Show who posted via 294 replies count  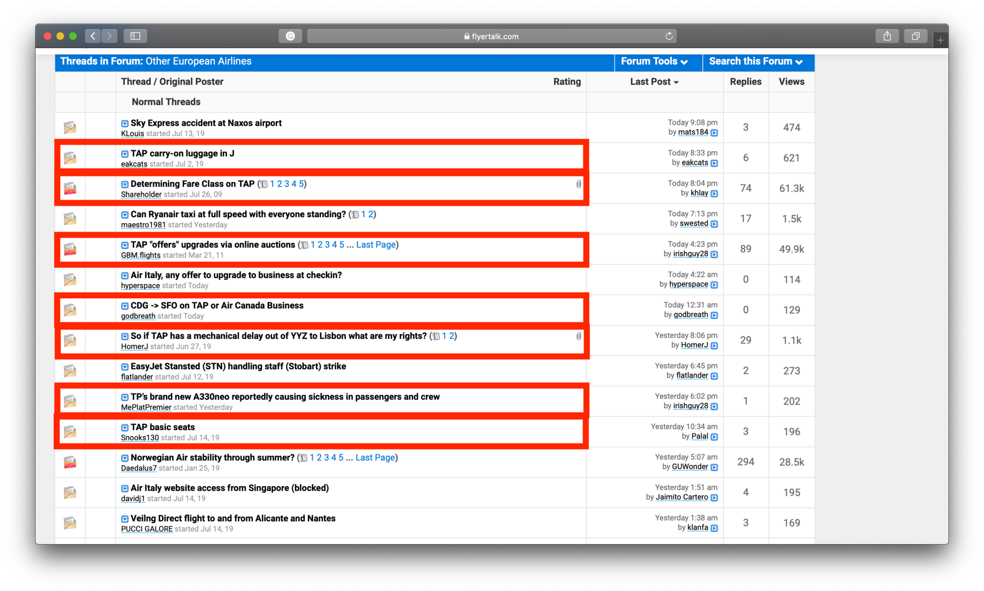pos(745,462)
